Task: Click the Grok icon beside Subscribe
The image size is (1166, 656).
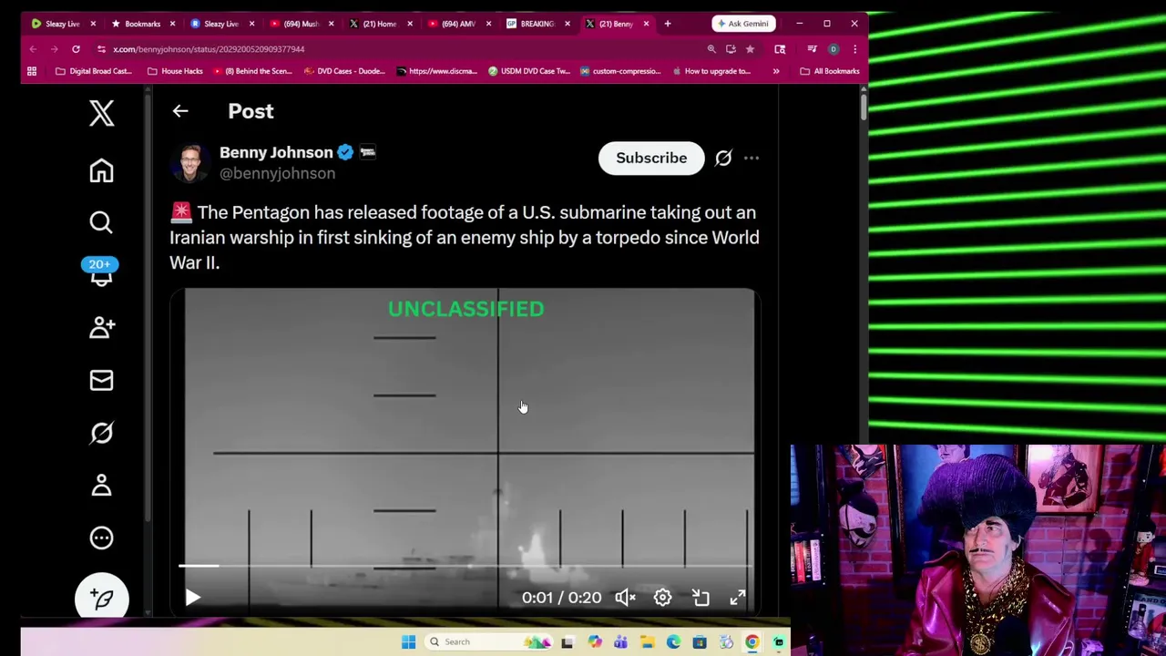Action: (x=723, y=158)
